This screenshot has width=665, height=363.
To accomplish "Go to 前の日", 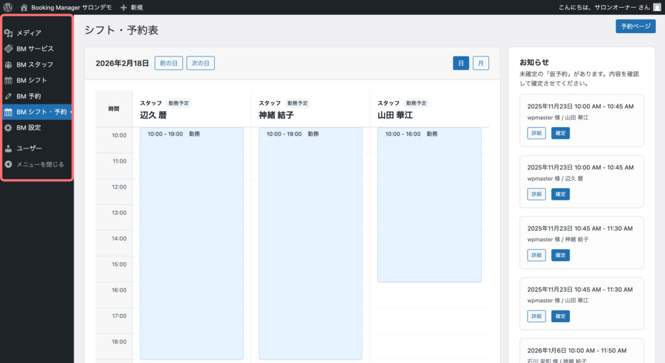I will (x=168, y=64).
